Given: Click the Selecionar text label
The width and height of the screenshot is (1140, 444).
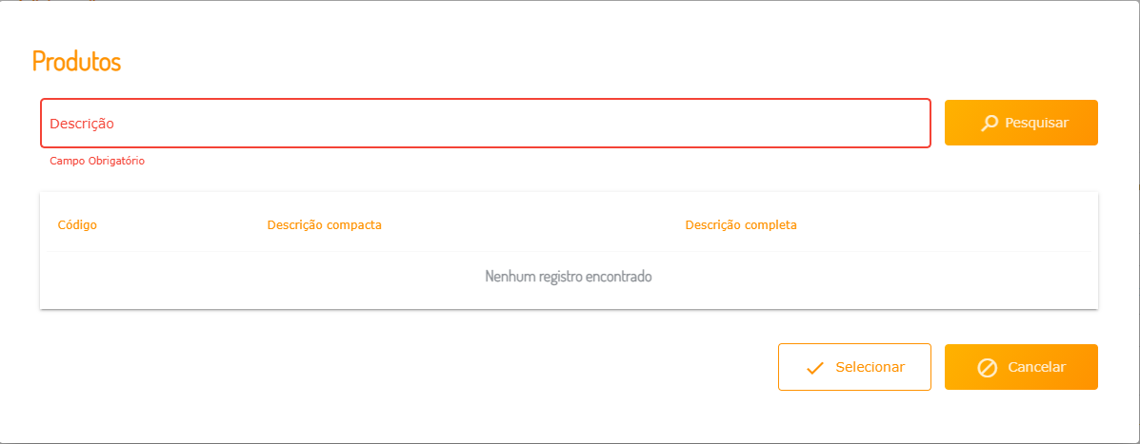Looking at the screenshot, I should (x=870, y=367).
